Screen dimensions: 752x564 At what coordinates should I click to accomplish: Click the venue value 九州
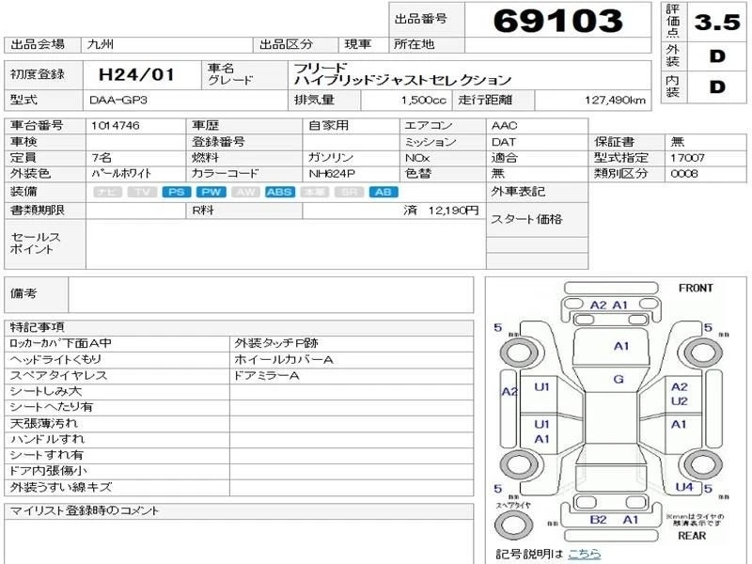point(101,44)
